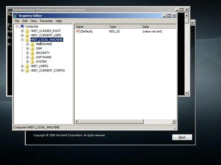Expand the HKEY_CURRENT_CONFIG key

(22, 70)
